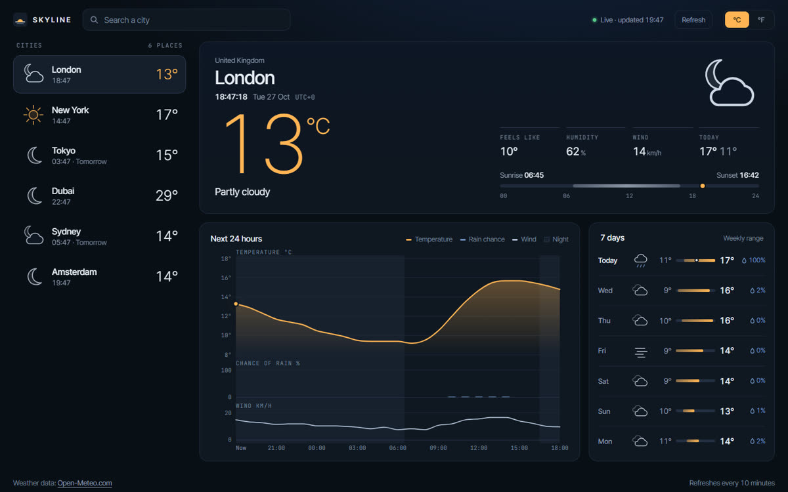788x492 pixels.
Task: Click the Refreshes every 10 minutes text
Action: 732,483
